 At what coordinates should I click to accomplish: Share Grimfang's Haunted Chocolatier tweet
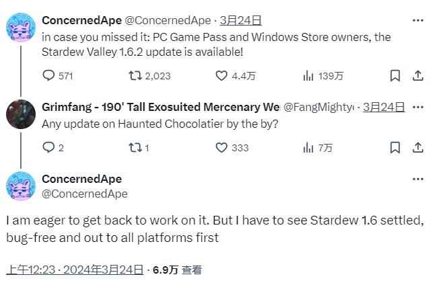point(417,147)
